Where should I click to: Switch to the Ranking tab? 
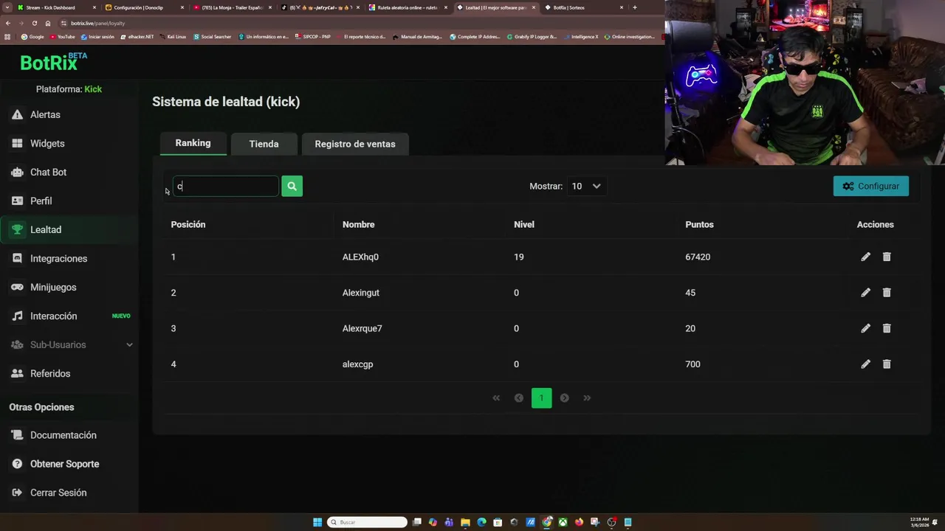pyautogui.click(x=193, y=143)
